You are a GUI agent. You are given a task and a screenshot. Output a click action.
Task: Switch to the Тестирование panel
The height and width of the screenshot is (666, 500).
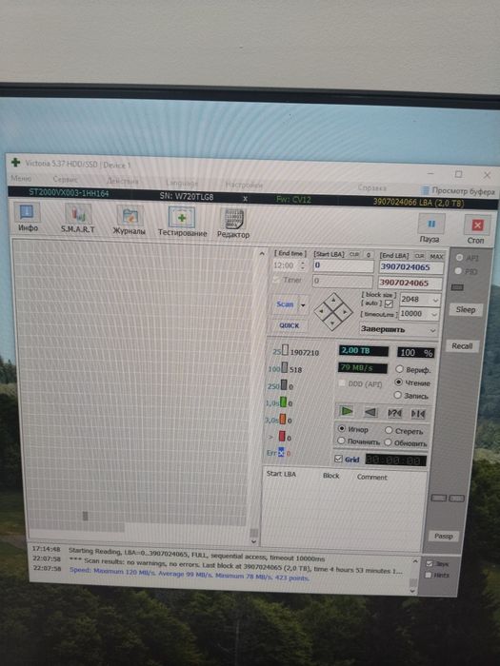point(182,222)
